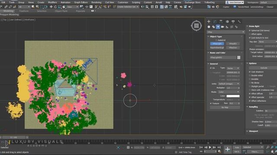Click the Play Animation button
Viewport: 277px width, 155px height.
(x=210, y=147)
